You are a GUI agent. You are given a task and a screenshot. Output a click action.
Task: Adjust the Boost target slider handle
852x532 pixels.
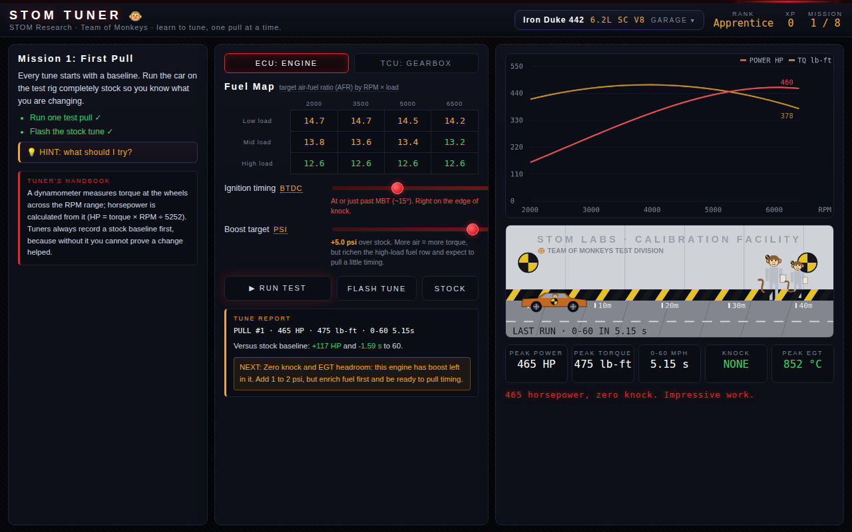[473, 229]
